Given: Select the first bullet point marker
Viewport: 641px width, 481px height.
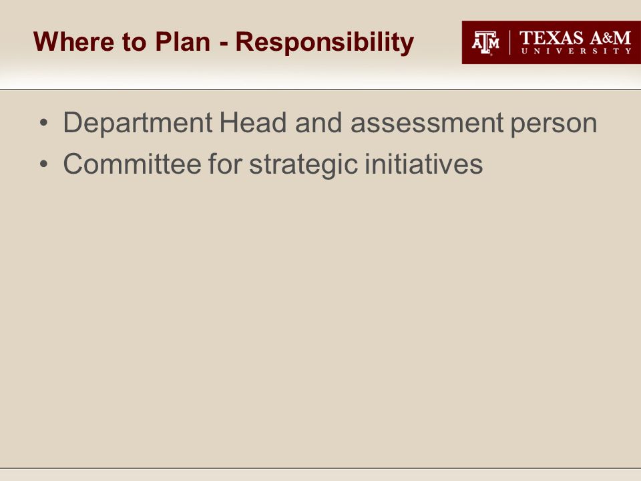Looking at the screenshot, I should (44, 123).
